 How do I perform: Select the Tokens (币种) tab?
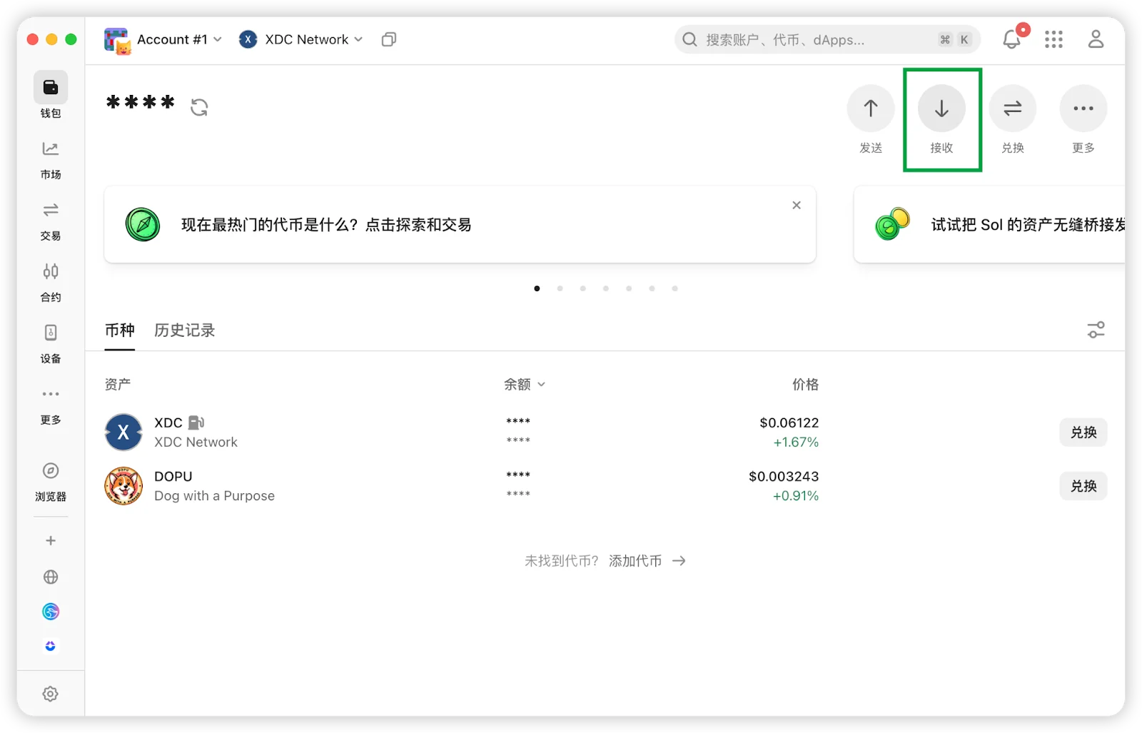tap(119, 330)
